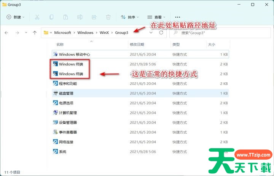Expand the chevron after WinX breadcrumb
Viewport: 274px width, 176px height.
[112, 33]
